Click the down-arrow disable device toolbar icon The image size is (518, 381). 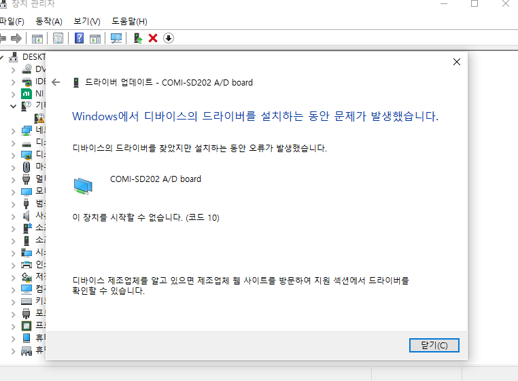tap(169, 38)
